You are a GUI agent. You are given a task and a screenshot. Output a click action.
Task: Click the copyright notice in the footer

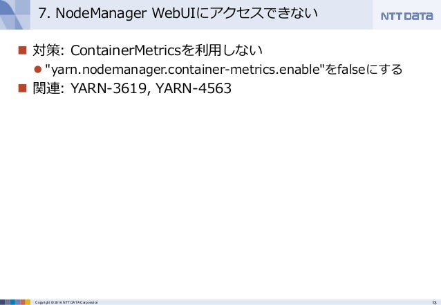[66, 302]
